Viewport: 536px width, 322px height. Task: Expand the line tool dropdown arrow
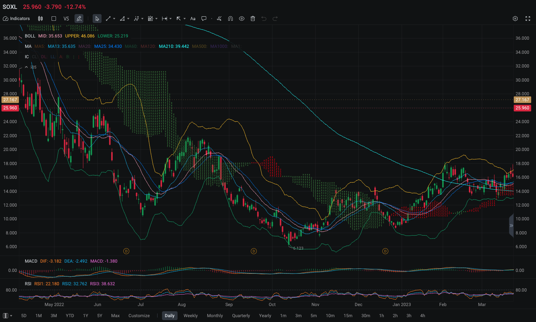pyautogui.click(x=114, y=19)
